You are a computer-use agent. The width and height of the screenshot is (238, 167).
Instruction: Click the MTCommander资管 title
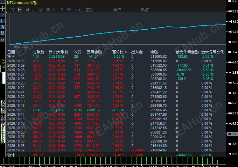22,3
